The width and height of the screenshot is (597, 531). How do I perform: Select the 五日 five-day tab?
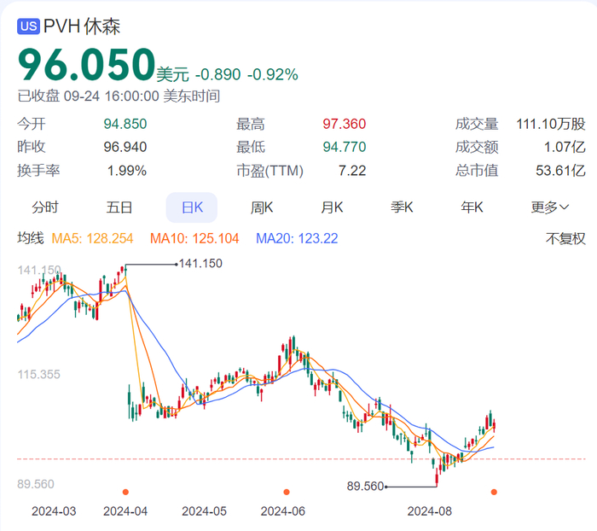click(119, 207)
